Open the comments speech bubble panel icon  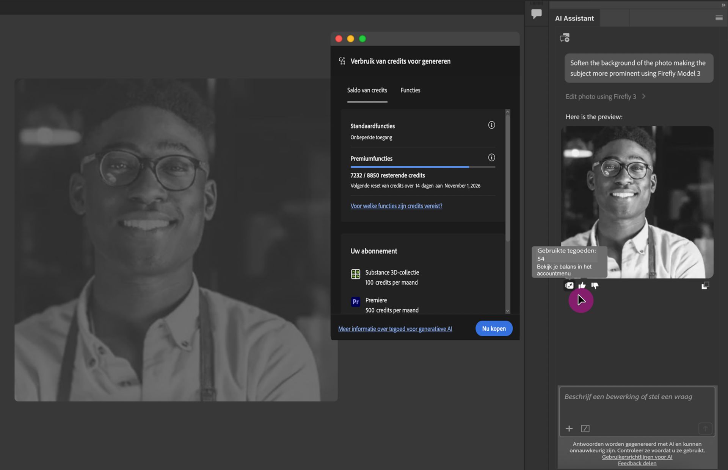536,14
